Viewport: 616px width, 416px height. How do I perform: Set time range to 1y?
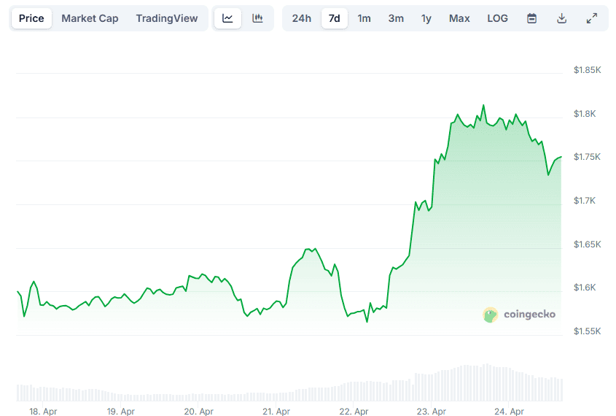[x=426, y=18]
